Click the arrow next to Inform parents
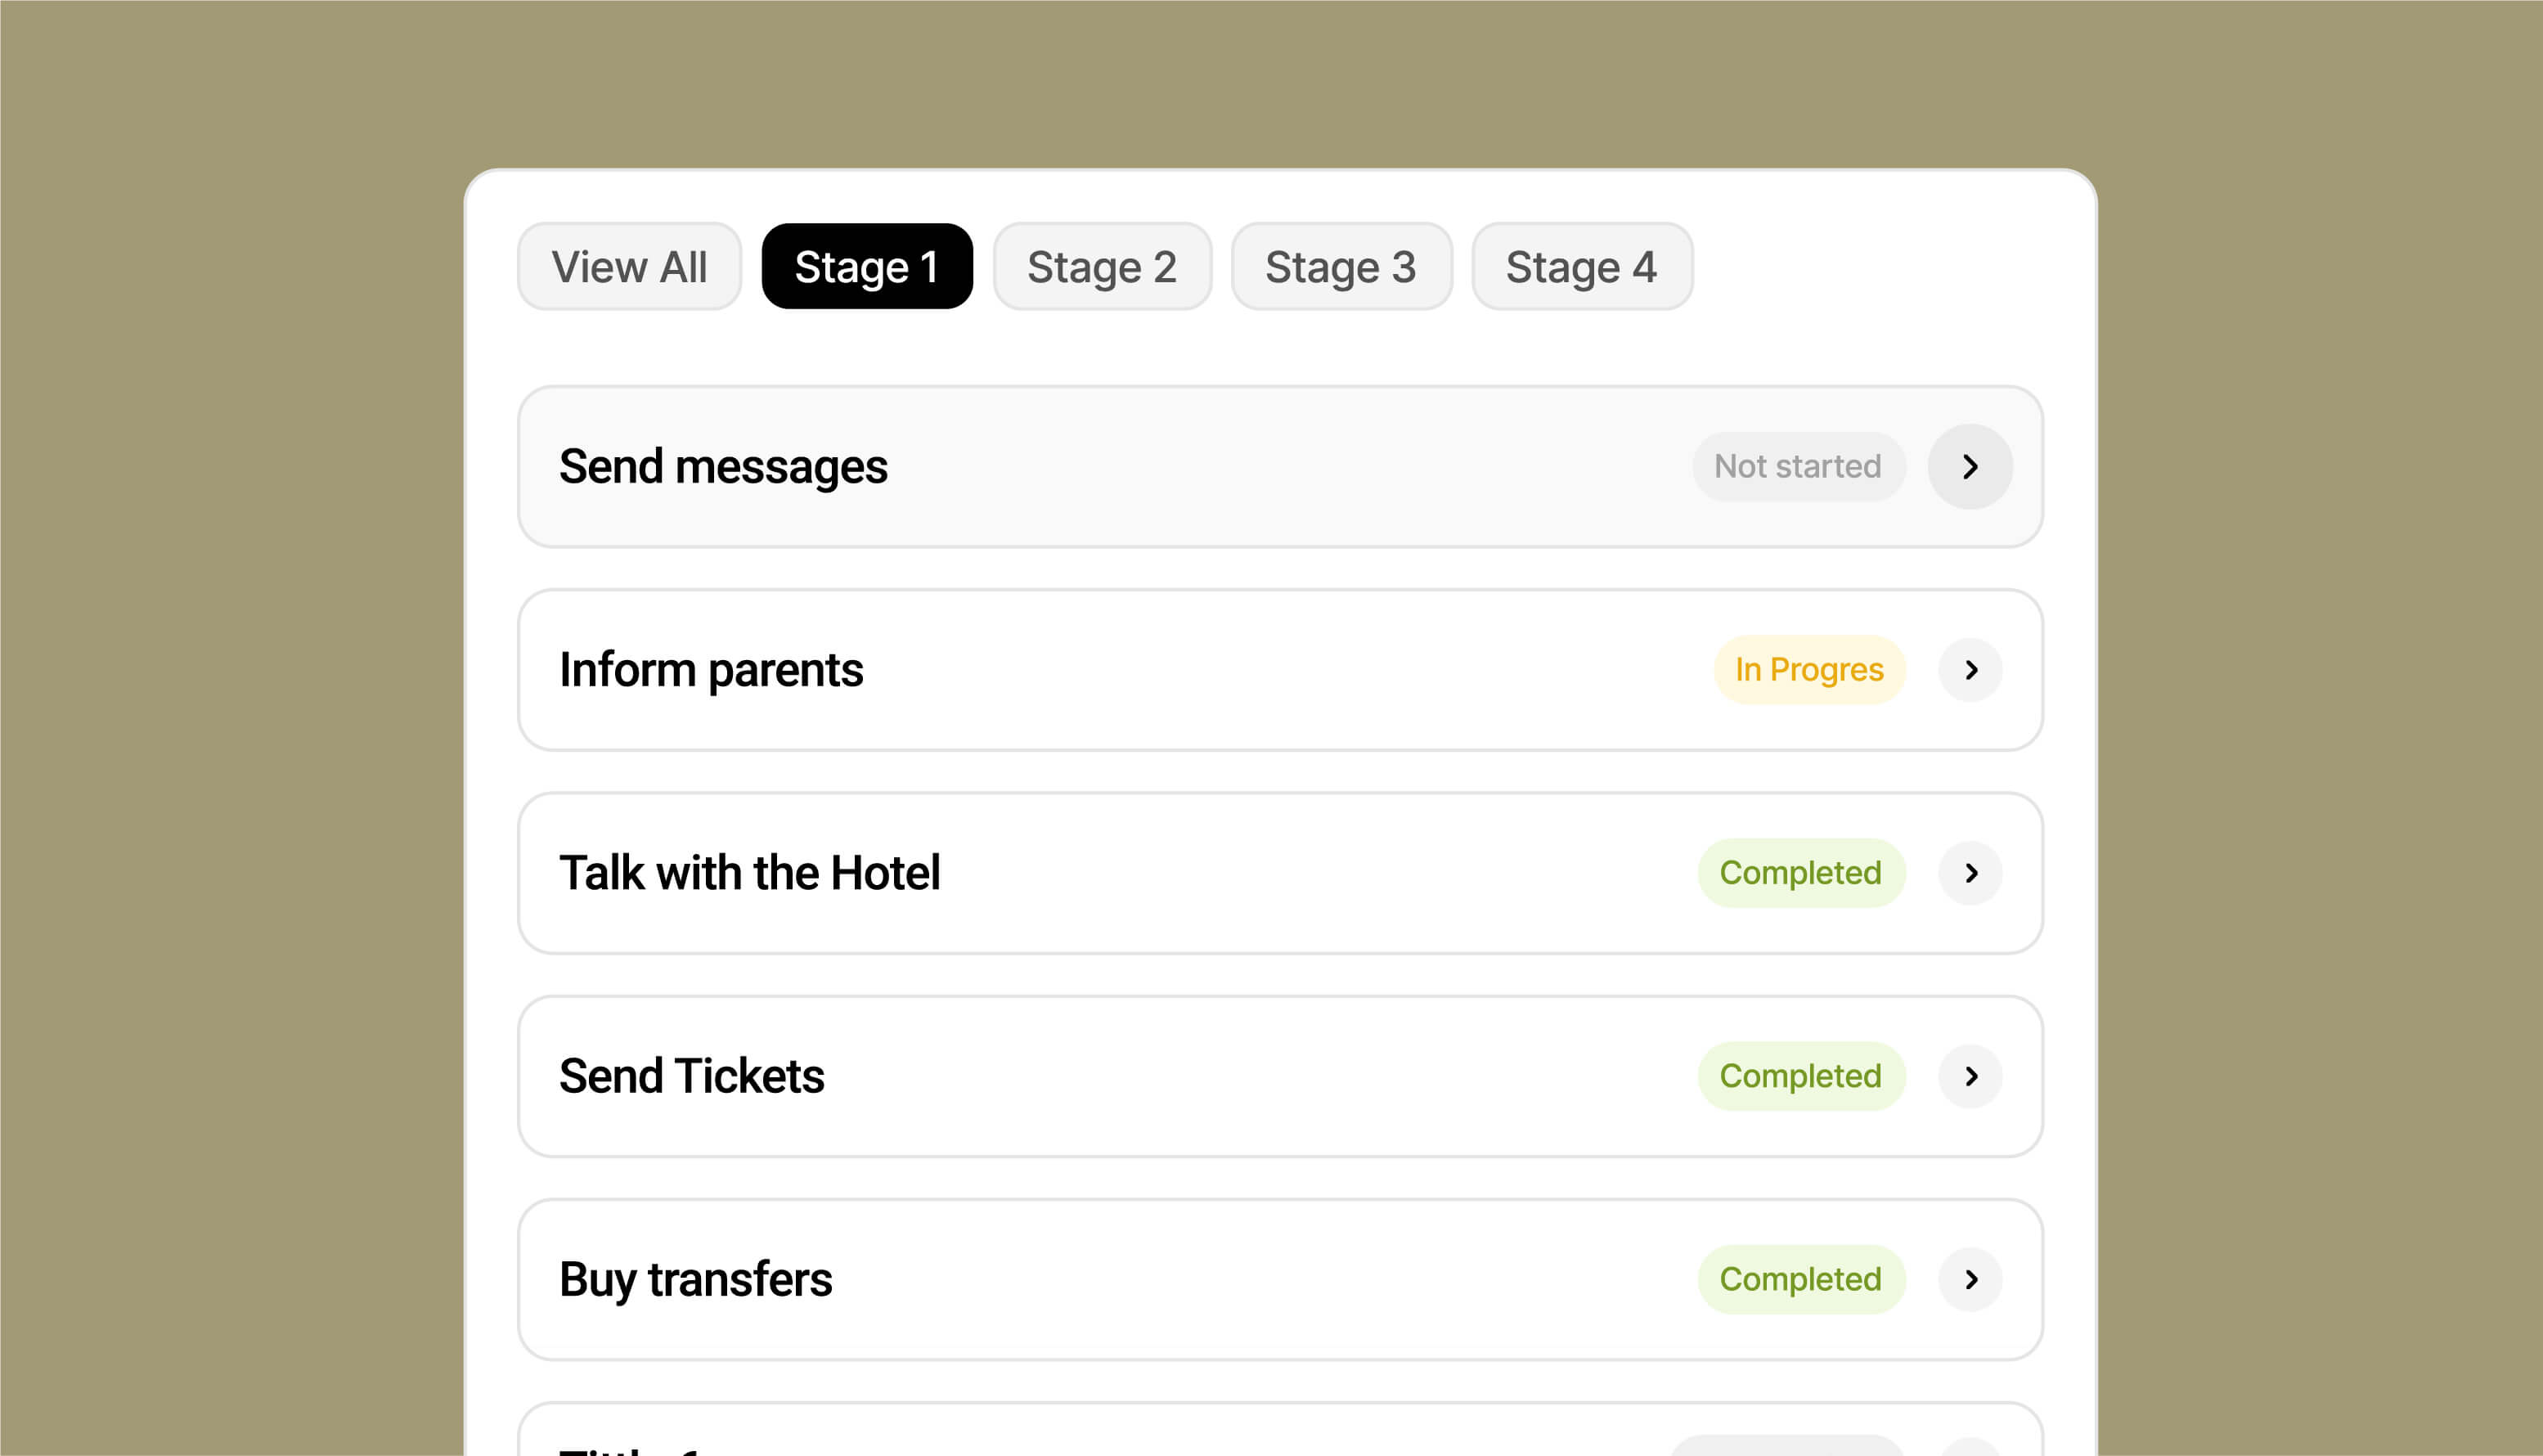 point(1969,669)
